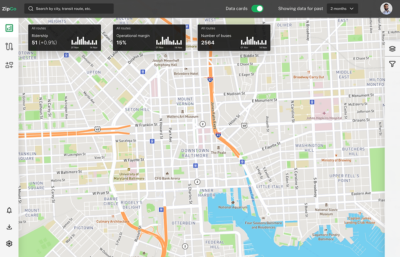Toggle the Data cards switch off
Screen dimensions: 400x257
[x=257, y=9]
